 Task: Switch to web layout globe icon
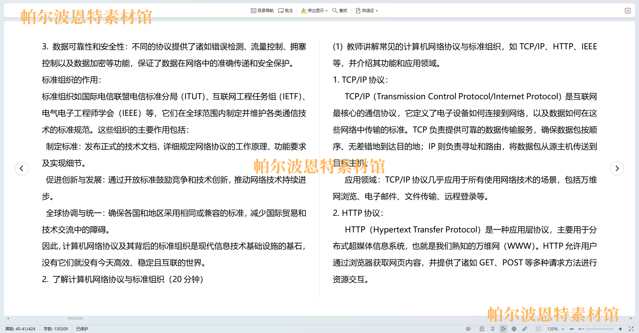point(514,329)
